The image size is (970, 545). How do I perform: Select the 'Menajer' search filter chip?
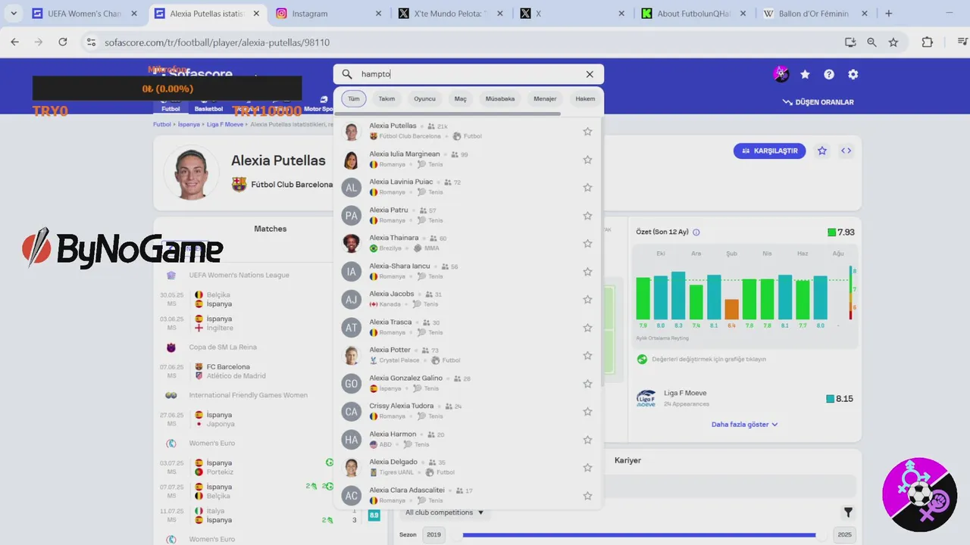(x=545, y=99)
